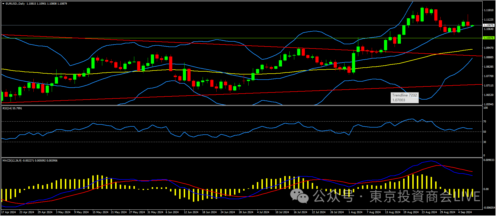Click the 4 Sep 2024 date label
Viewport: 496px width, 216px height.
pyautogui.click(x=465, y=212)
